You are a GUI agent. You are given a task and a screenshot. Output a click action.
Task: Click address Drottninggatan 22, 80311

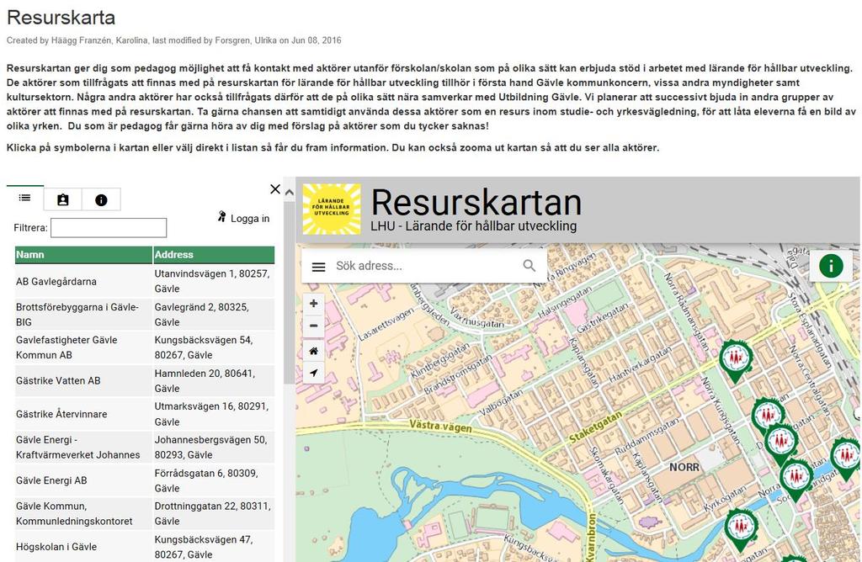click(214, 514)
